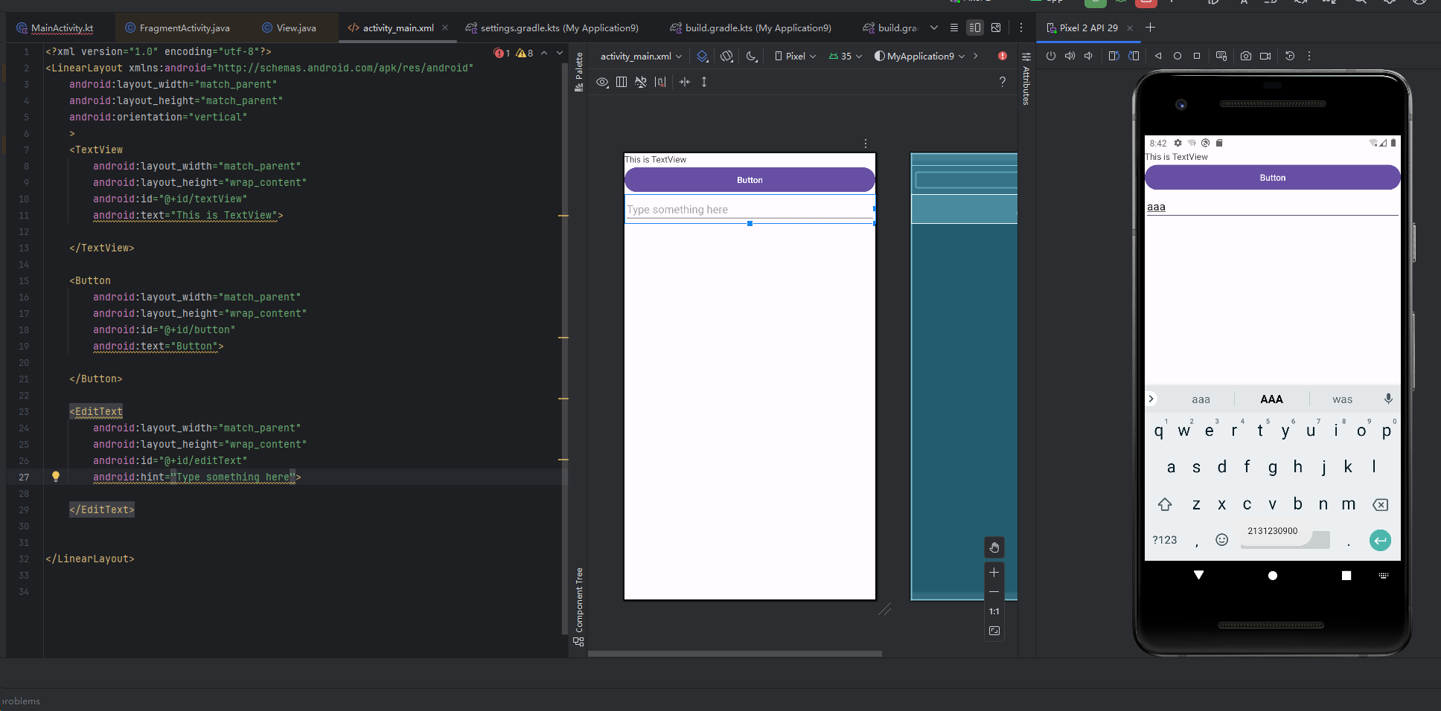Click the intention lightbulb on line 27
Viewport: 1441px width, 711px height.
(56, 477)
